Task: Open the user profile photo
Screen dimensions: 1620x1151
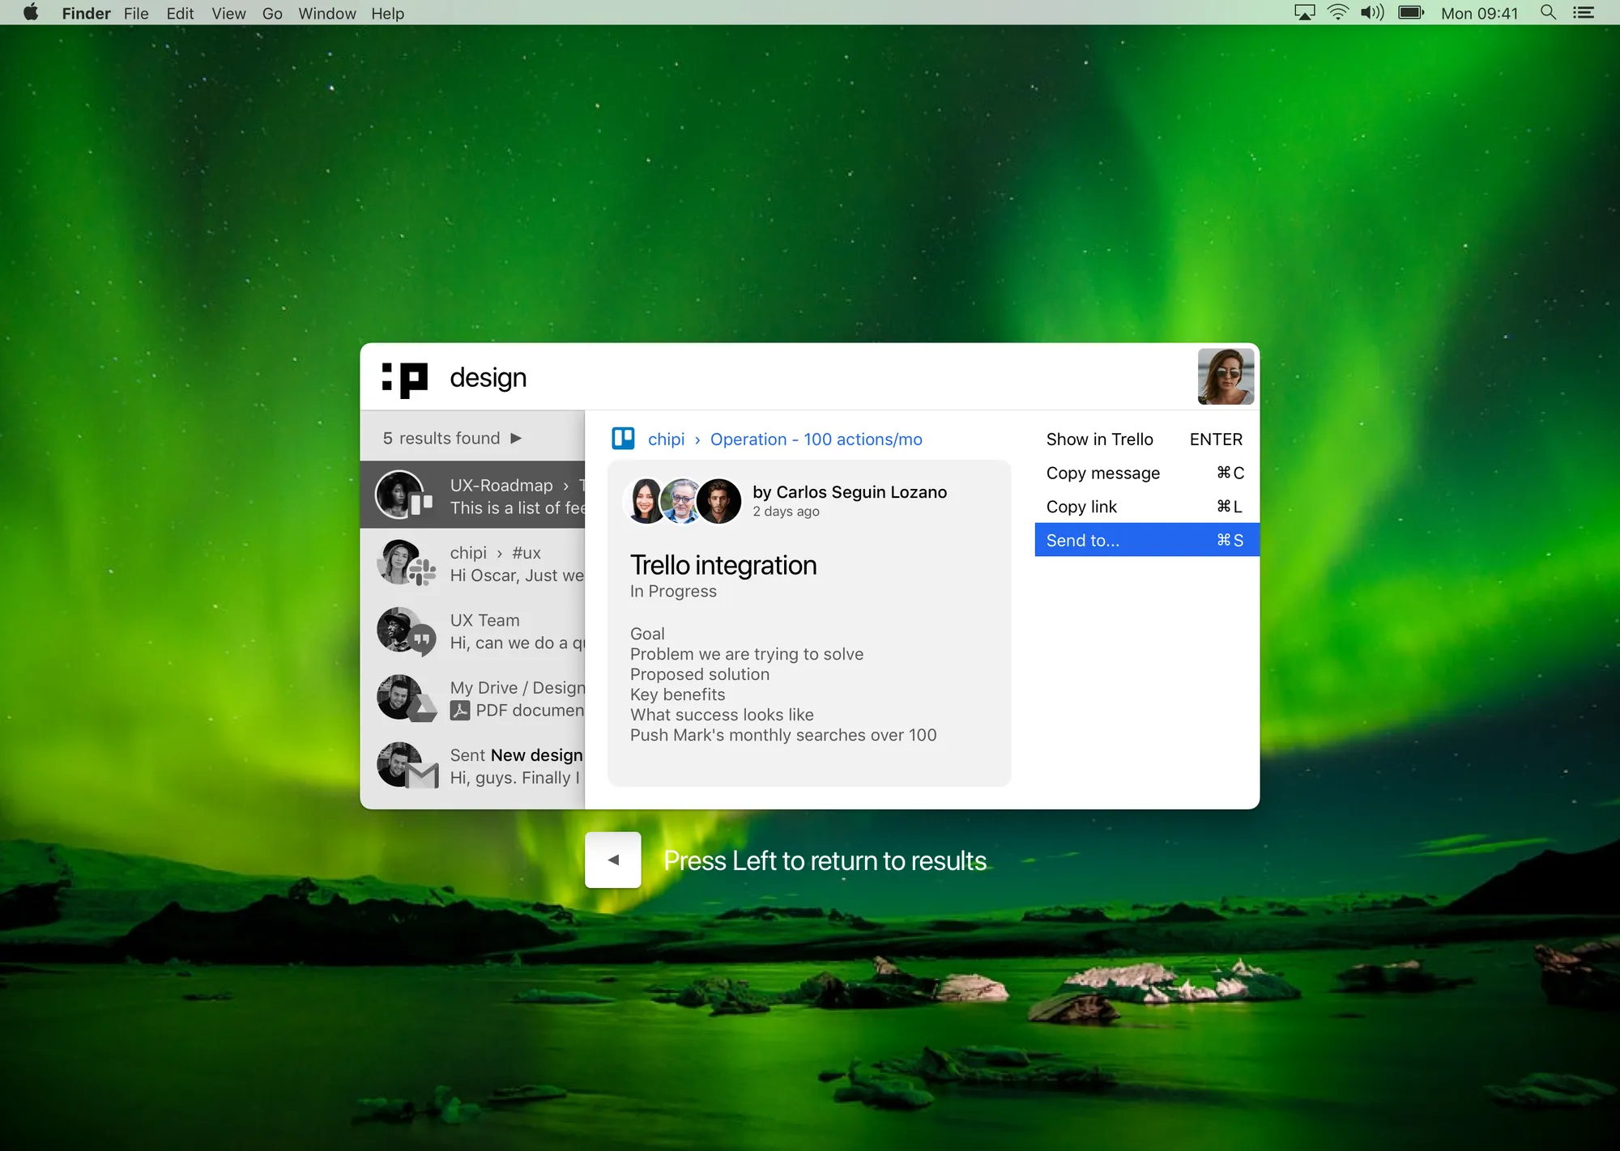Action: [1226, 376]
